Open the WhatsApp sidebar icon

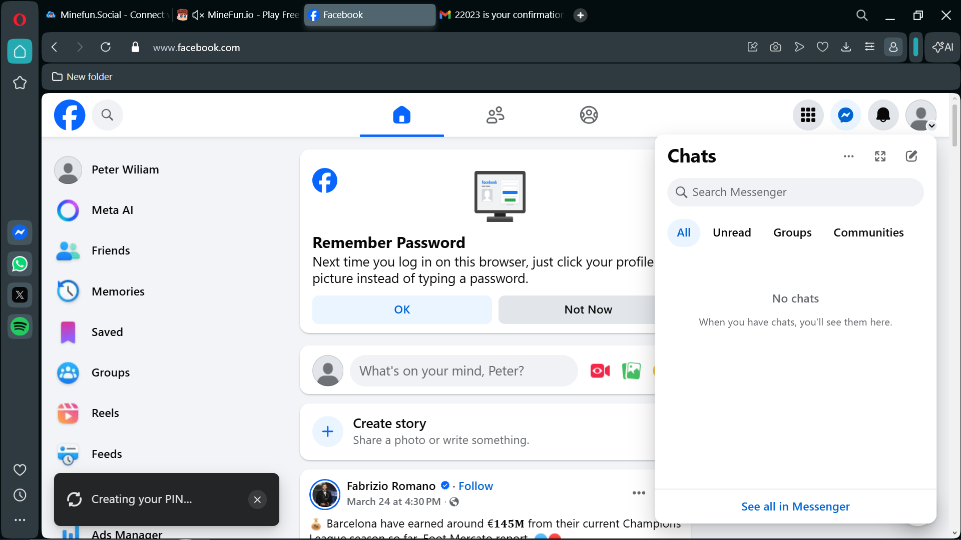point(20,263)
